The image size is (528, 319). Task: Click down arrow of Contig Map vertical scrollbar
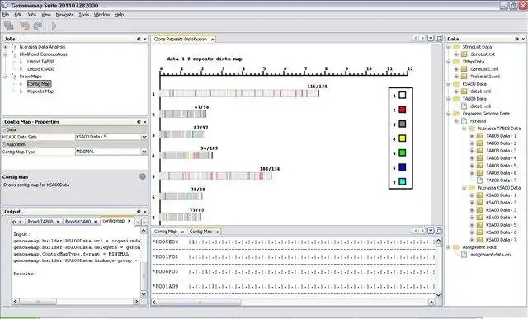click(x=438, y=295)
